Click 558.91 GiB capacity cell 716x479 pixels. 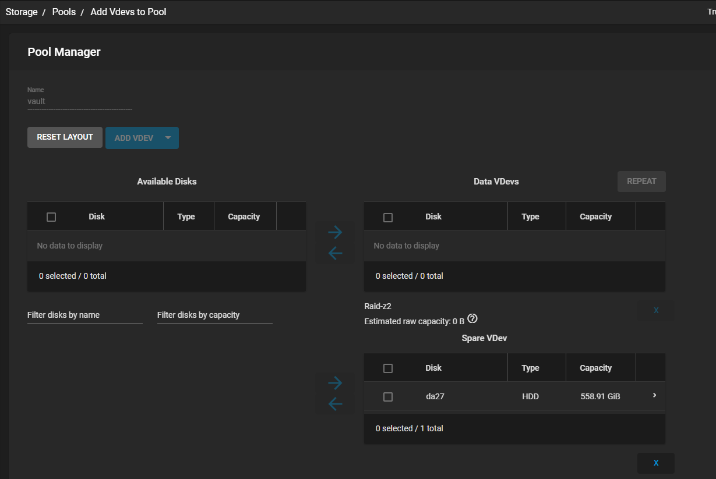(601, 396)
